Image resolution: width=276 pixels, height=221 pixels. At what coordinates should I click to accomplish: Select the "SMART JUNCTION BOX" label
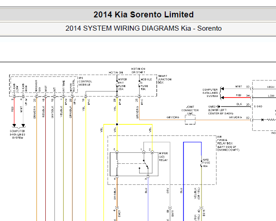(165, 79)
